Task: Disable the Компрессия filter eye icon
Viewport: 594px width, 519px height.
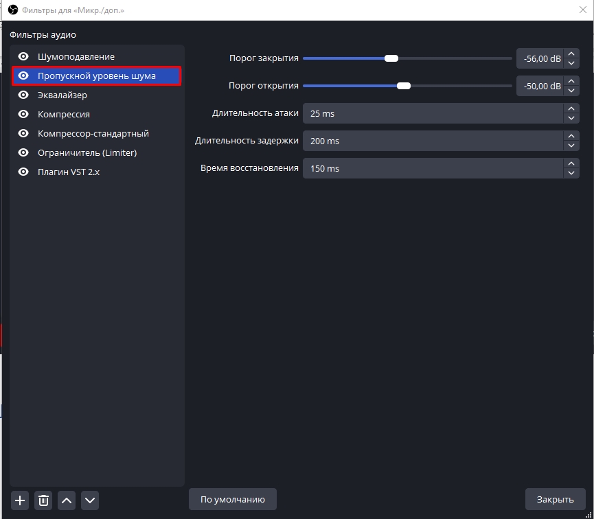Action: pyautogui.click(x=23, y=114)
